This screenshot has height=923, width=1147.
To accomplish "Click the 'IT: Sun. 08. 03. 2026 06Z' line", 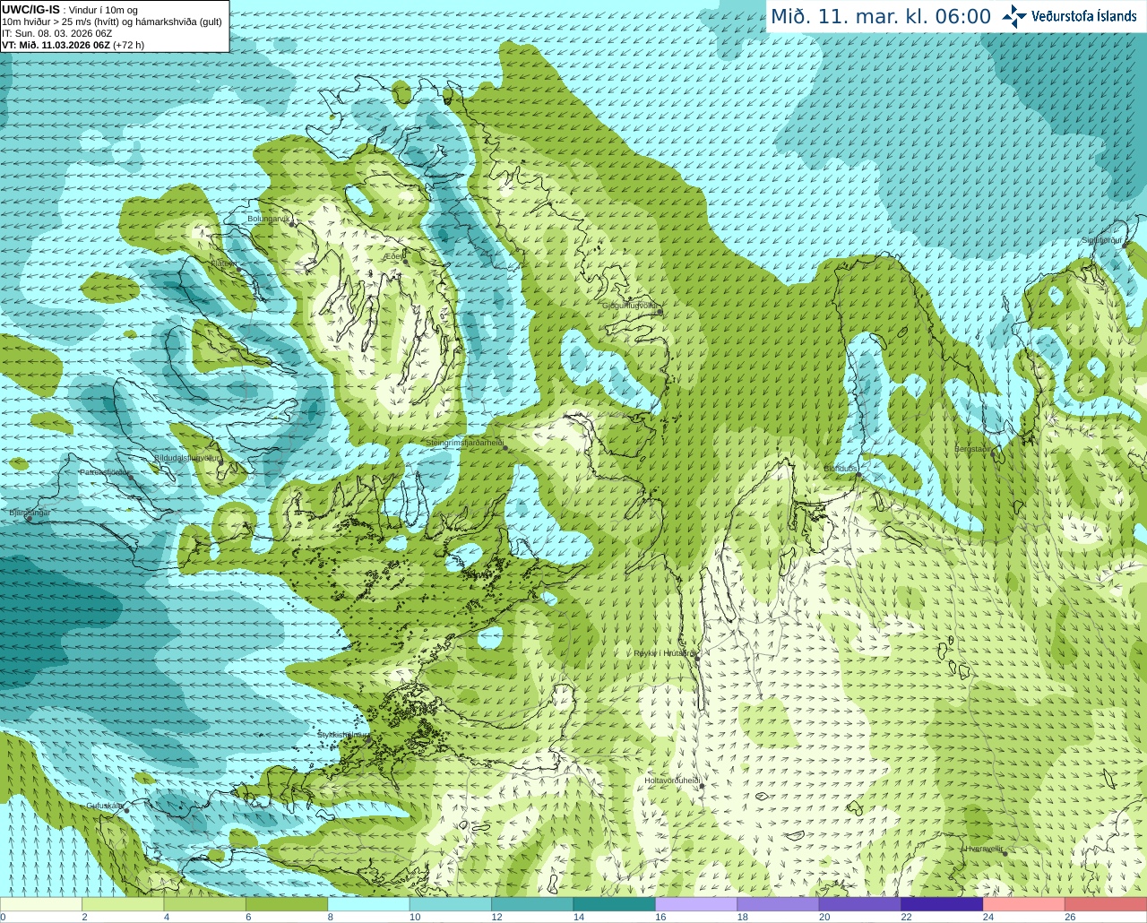I will click(56, 33).
